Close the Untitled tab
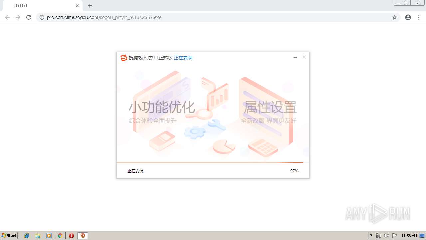The image size is (426, 240). click(77, 6)
